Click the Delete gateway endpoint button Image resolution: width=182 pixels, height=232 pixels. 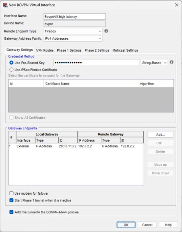[x=160, y=151]
